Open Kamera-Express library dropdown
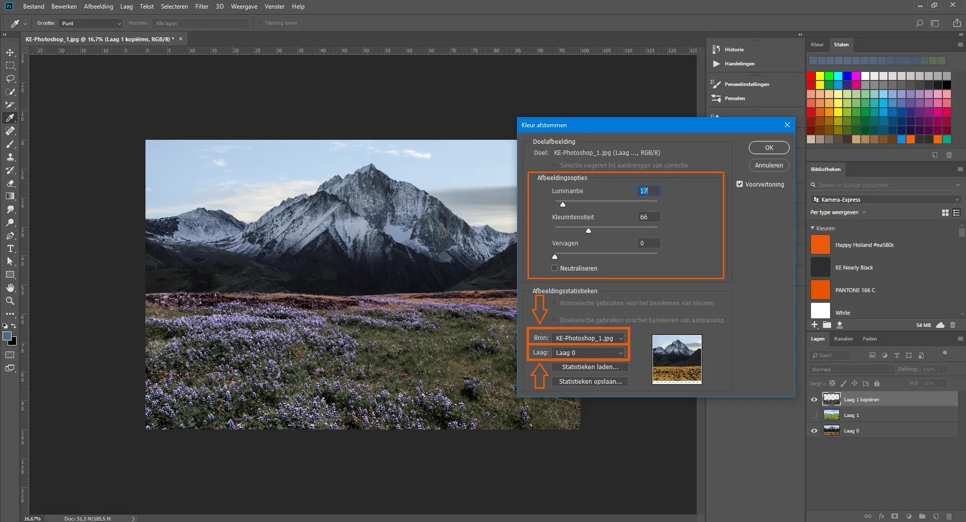The height and width of the screenshot is (522, 966). (886, 200)
